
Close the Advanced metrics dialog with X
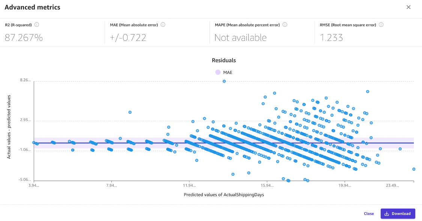[x=408, y=7]
